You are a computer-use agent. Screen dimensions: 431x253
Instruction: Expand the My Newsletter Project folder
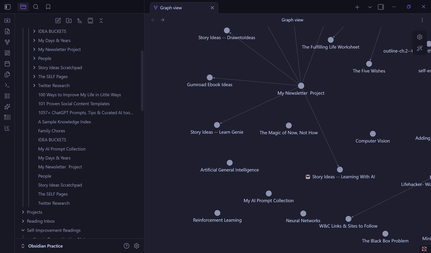(x=34, y=49)
